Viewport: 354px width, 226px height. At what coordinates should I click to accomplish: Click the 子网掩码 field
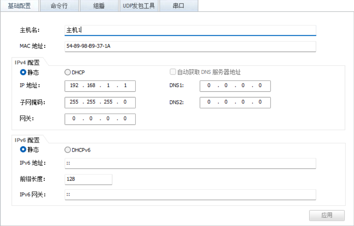[100, 102]
